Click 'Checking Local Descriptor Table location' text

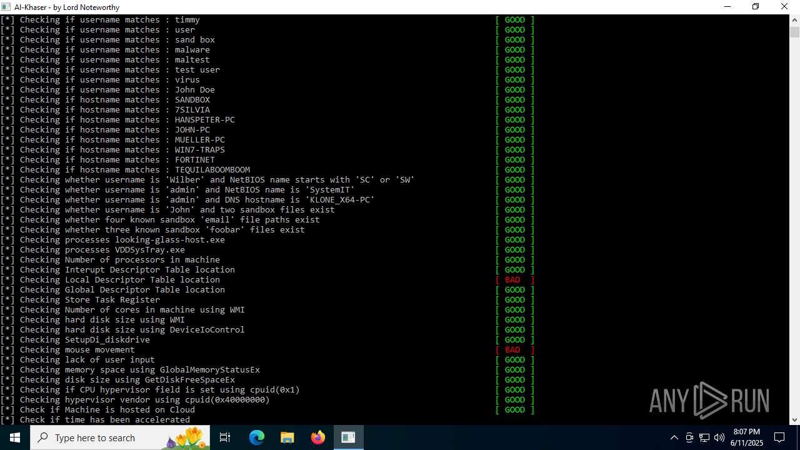[x=120, y=280]
